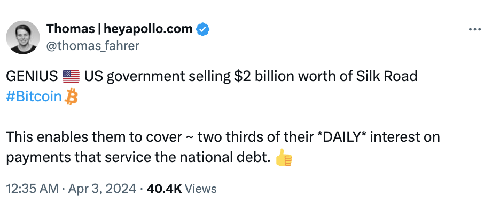Click the thumbs up emoji
492x203 pixels.
(x=284, y=157)
